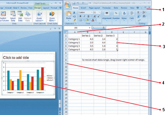168x115 pixels.
Task: Open the Font dialog launcher
Action: (100, 23)
